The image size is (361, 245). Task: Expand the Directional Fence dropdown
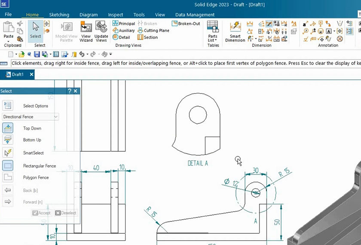56,116
